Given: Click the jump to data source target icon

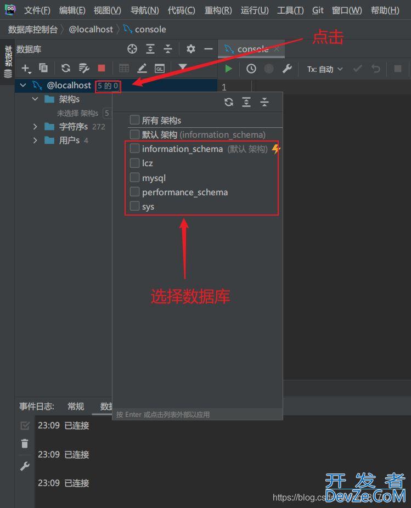Looking at the screenshot, I should tap(132, 49).
